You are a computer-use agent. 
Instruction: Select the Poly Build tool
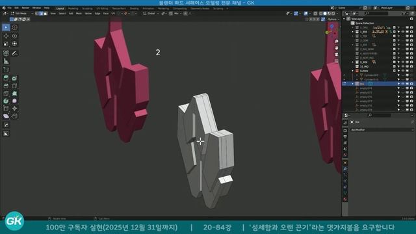(14, 94)
